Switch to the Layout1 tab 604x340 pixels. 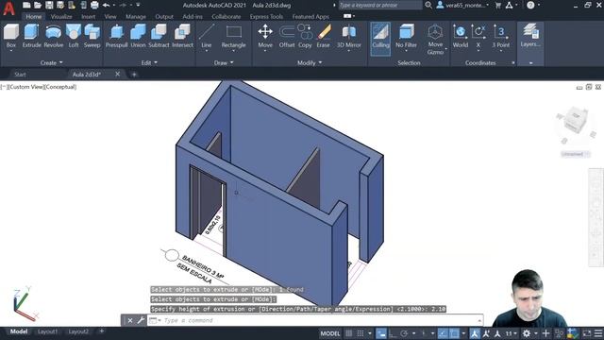click(47, 331)
